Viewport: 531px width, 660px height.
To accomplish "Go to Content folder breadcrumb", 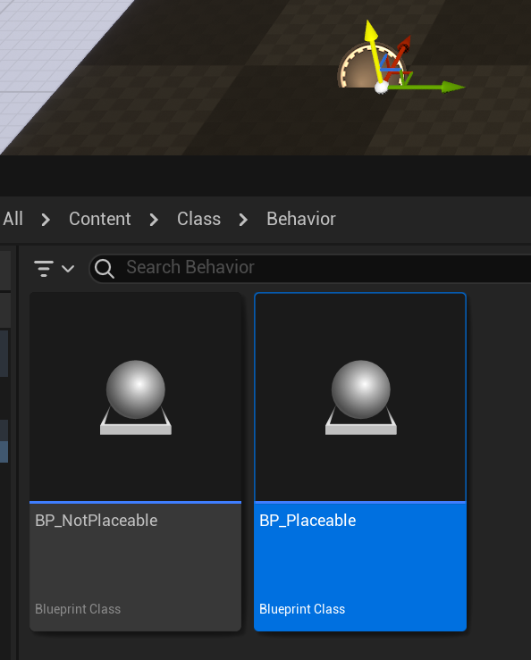I will (100, 219).
